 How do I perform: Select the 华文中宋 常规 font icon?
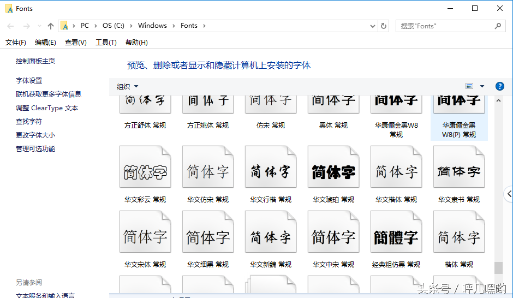[333, 231]
